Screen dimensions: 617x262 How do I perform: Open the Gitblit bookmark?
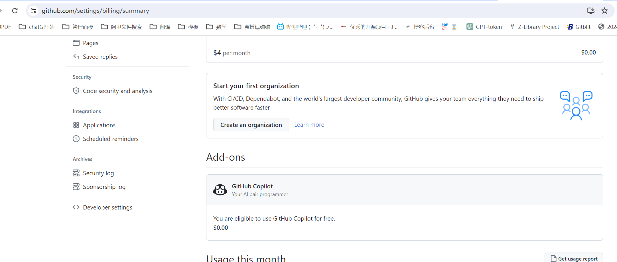579,27
